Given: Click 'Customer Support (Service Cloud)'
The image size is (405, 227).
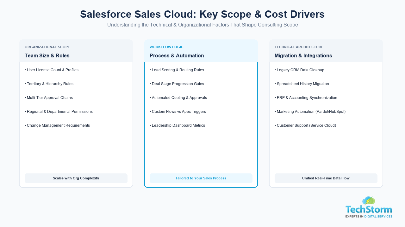Looking at the screenshot, I should coord(305,125).
